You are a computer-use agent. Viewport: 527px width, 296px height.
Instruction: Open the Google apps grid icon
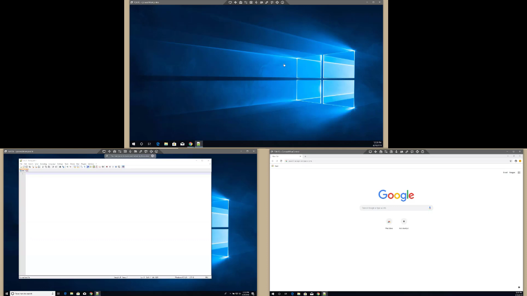[519, 172]
